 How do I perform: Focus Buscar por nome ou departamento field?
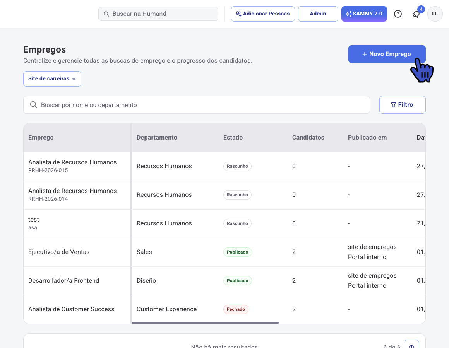(197, 105)
